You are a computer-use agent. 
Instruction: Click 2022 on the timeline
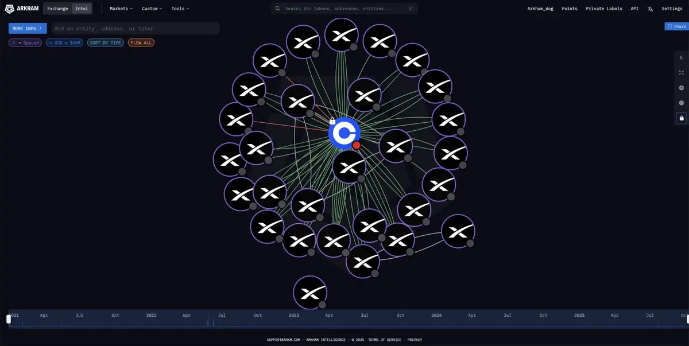click(152, 315)
